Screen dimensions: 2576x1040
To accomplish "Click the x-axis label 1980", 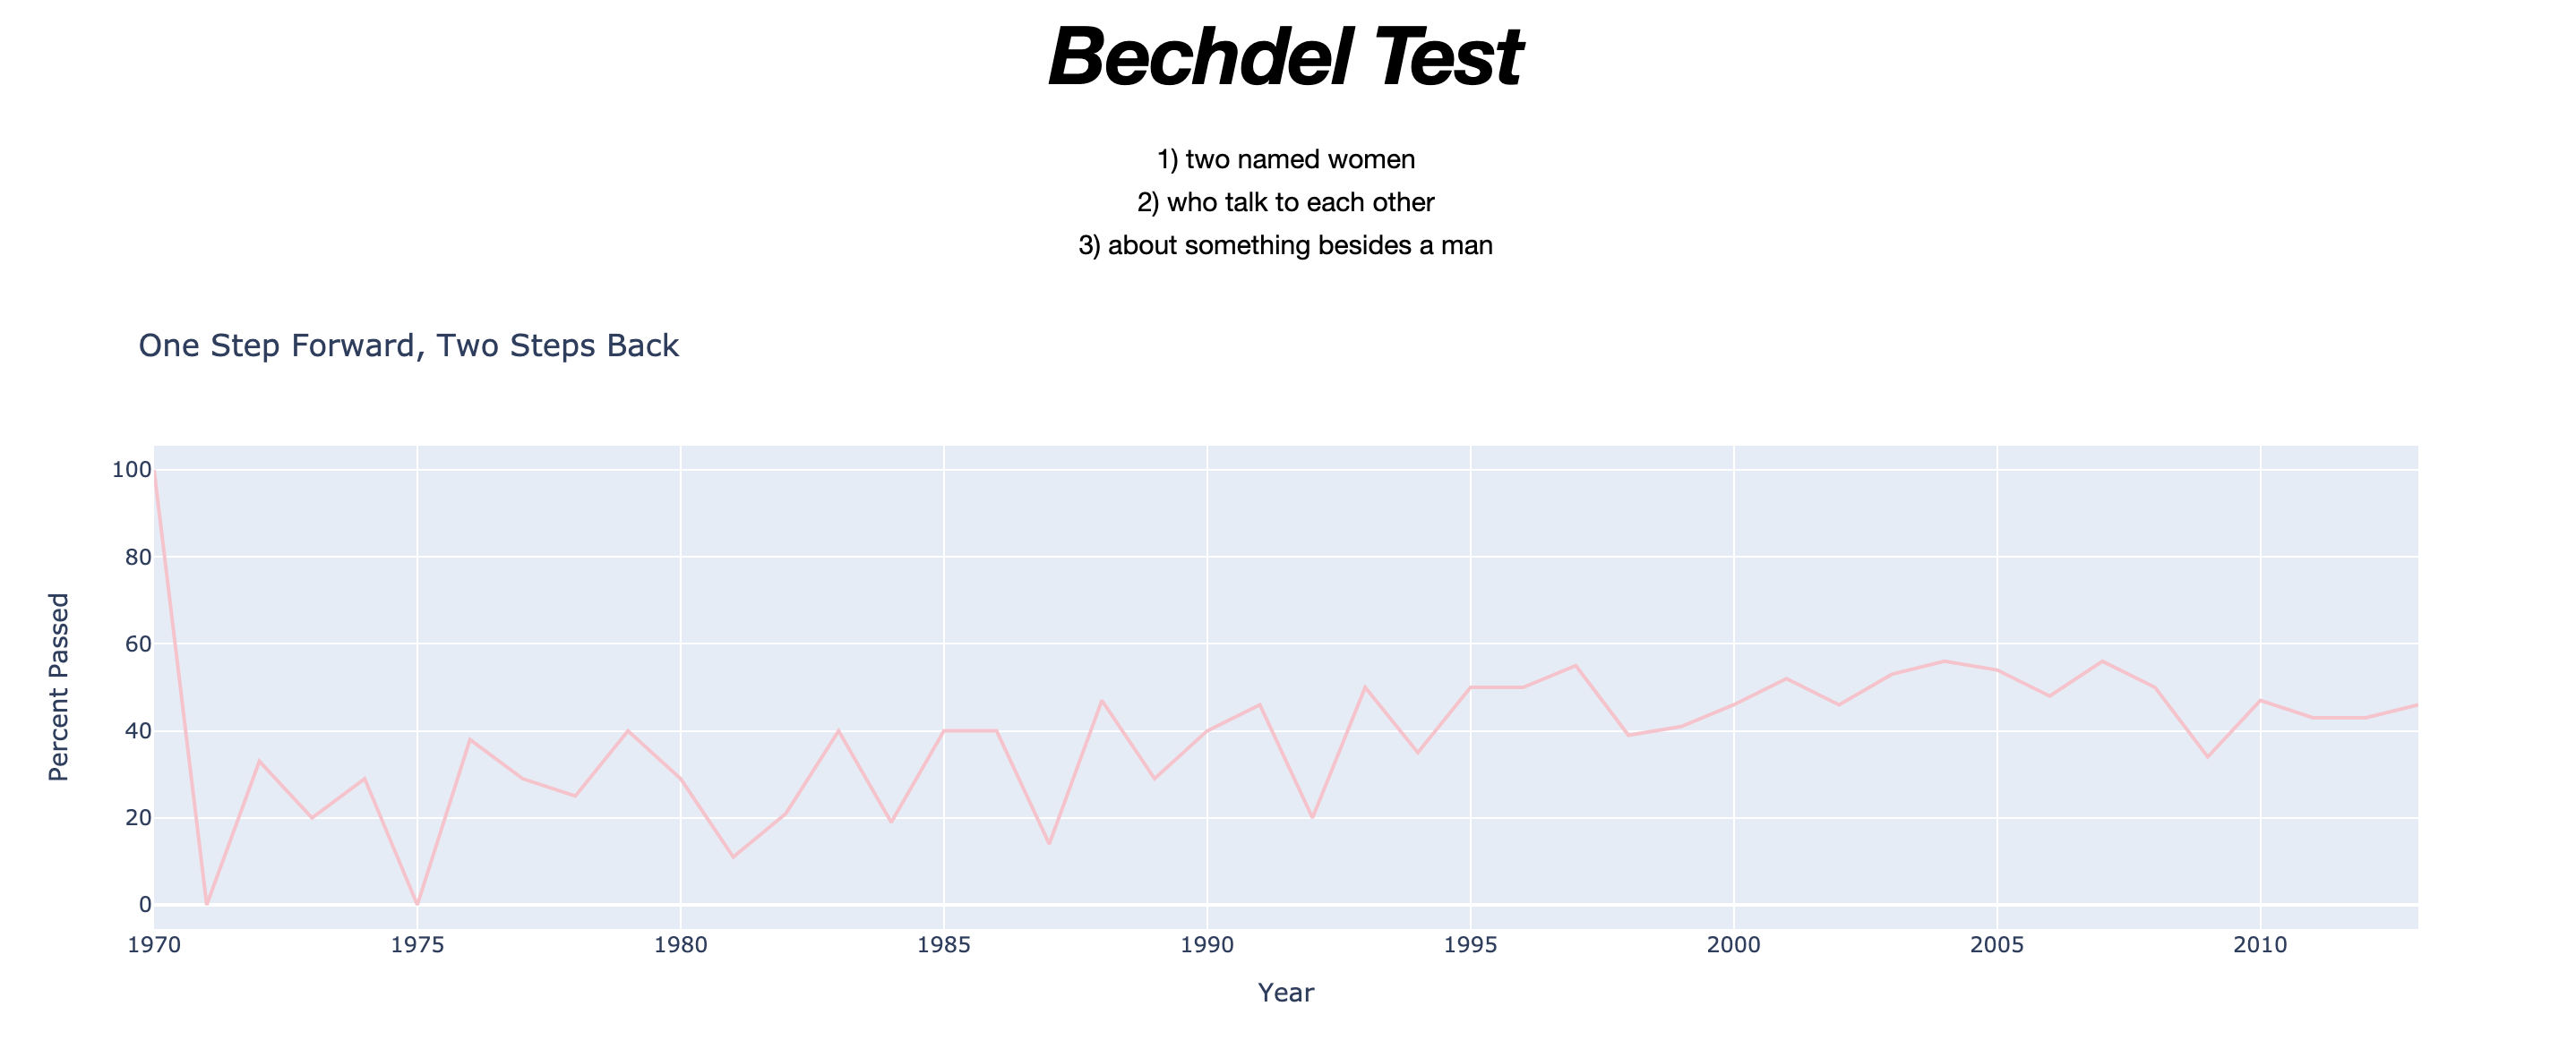I will [680, 945].
